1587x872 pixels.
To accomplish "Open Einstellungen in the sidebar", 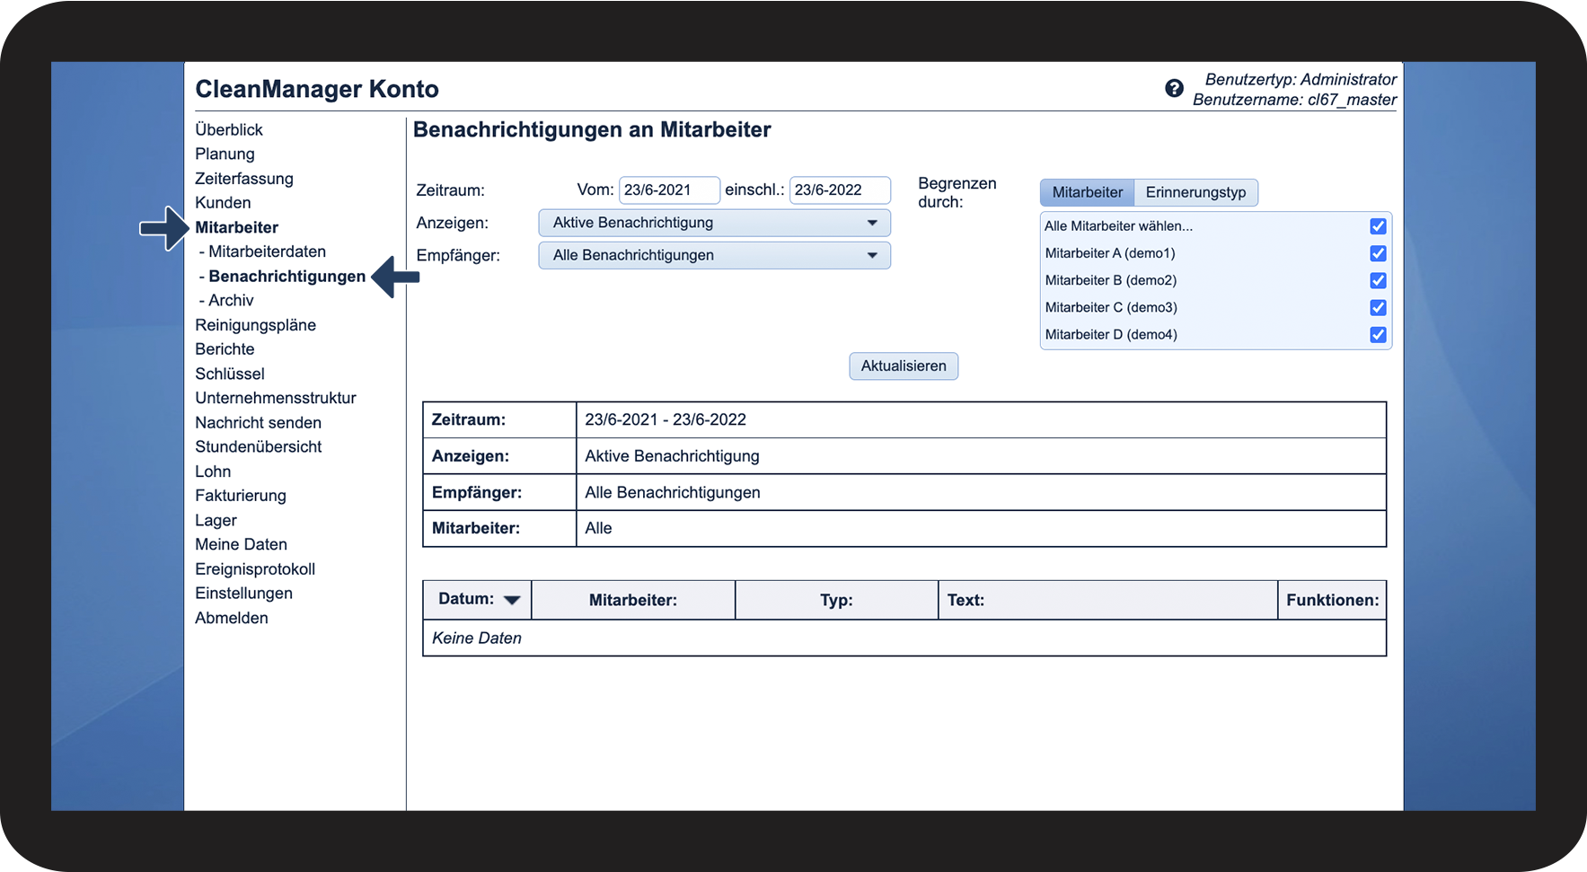I will point(243,594).
